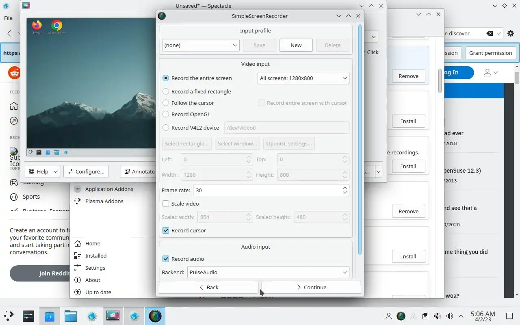Click the browser back arrow
Viewport: 520px width, 325px height.
[x=9, y=33]
